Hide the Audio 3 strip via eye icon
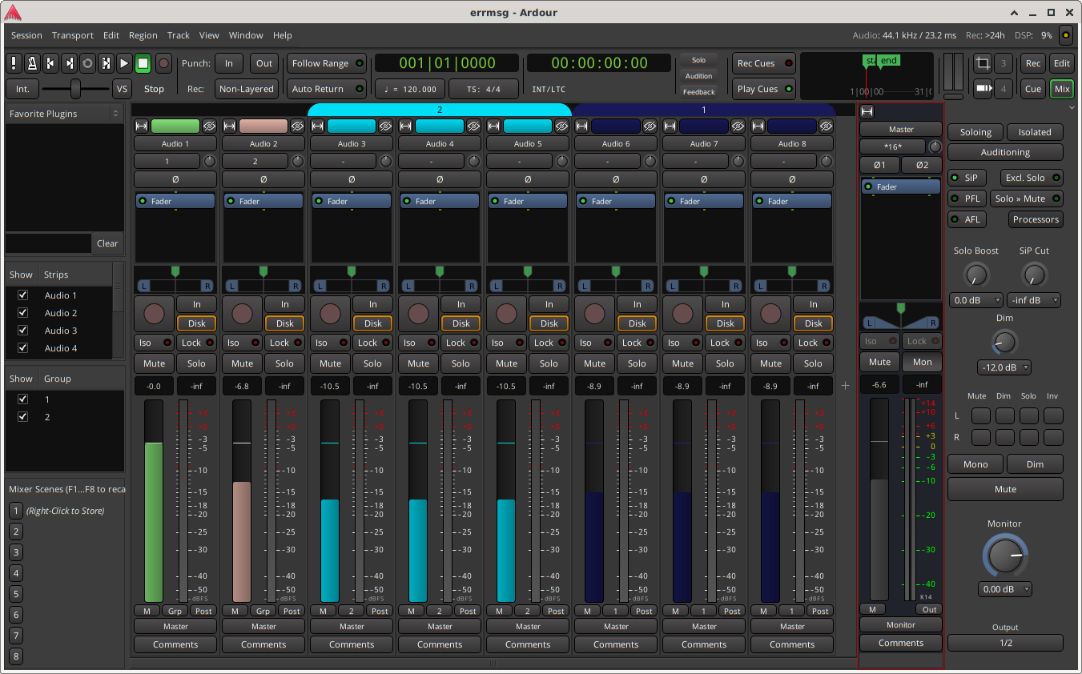Viewport: 1082px width, 674px height. click(385, 126)
